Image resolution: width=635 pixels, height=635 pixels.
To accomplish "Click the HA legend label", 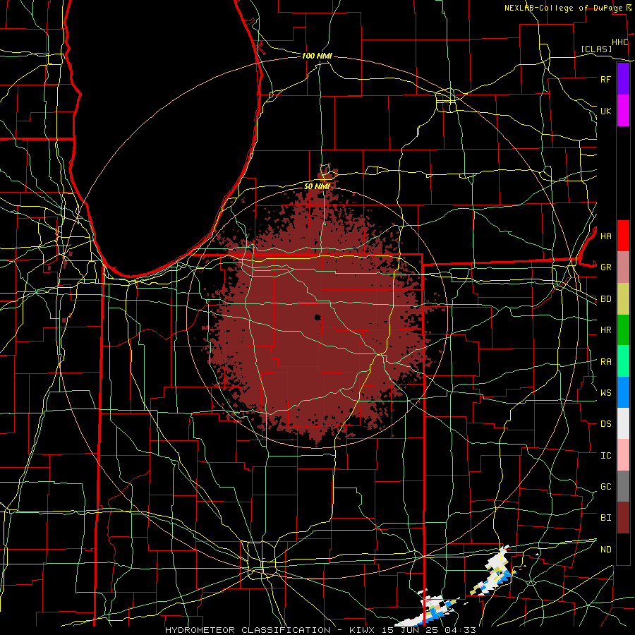I will tap(605, 236).
